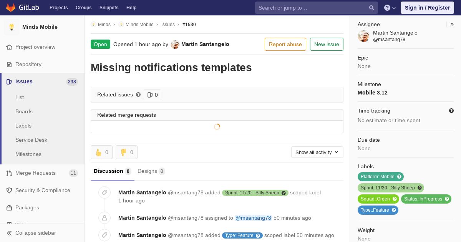Click the Minds breadcrumb link
Screen dimensions: 461x242
coord(104,25)
